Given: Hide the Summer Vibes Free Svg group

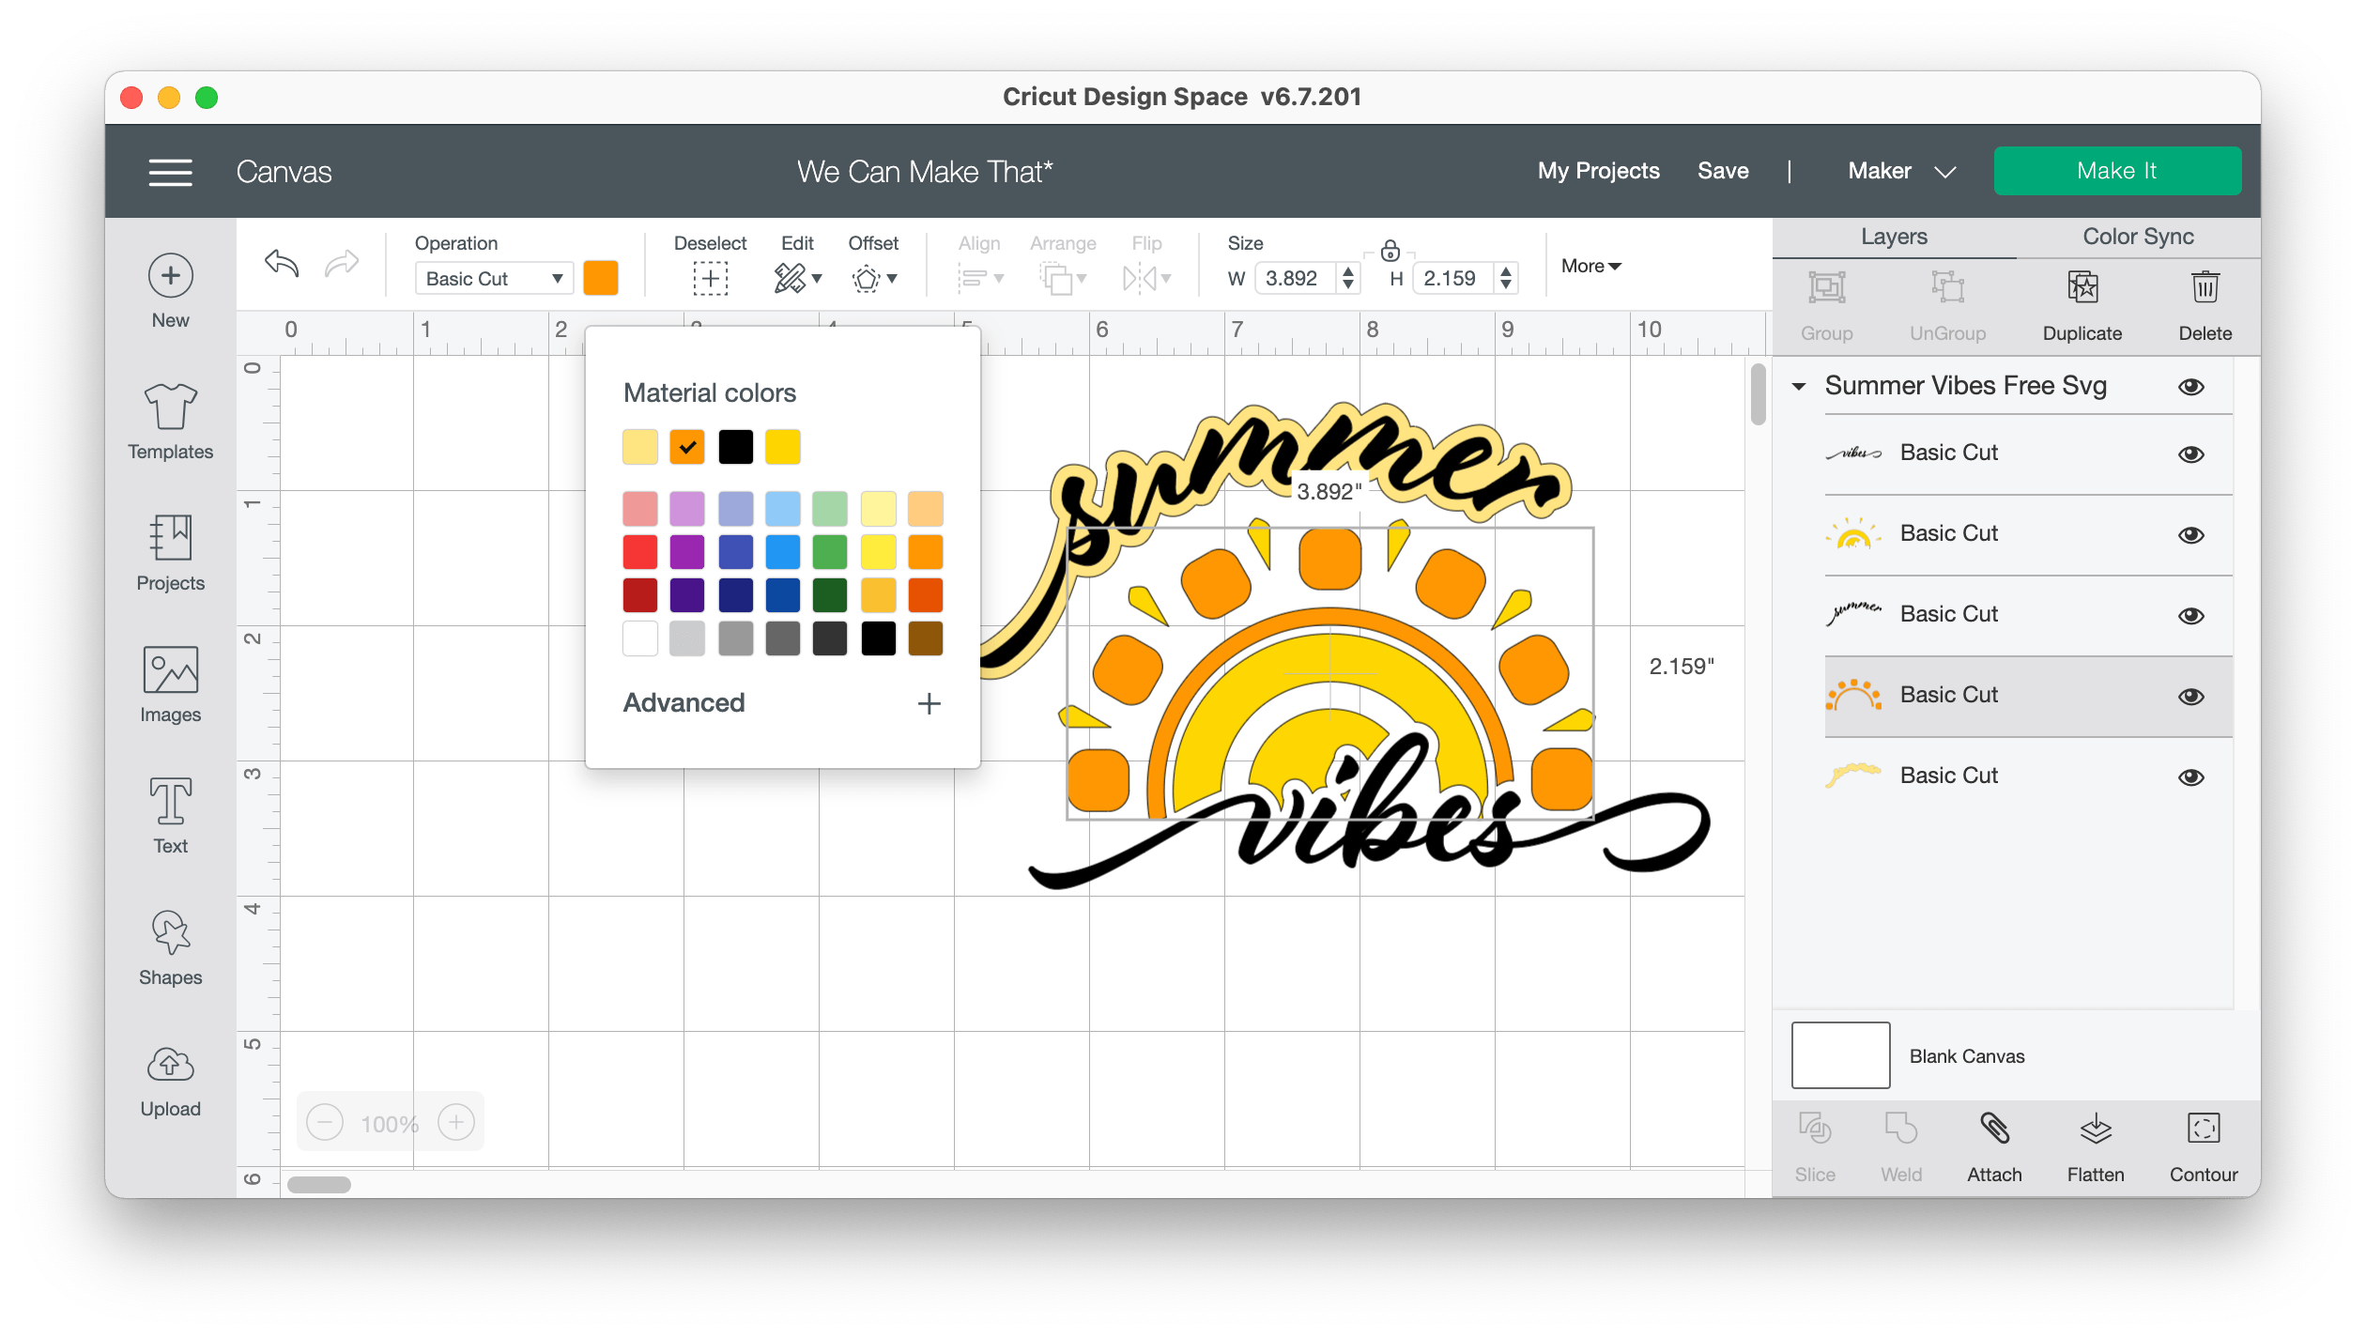Looking at the screenshot, I should pyautogui.click(x=2190, y=387).
